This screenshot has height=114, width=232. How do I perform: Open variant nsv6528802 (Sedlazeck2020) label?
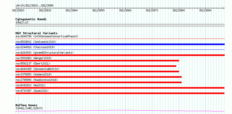pyautogui.click(x=36, y=42)
